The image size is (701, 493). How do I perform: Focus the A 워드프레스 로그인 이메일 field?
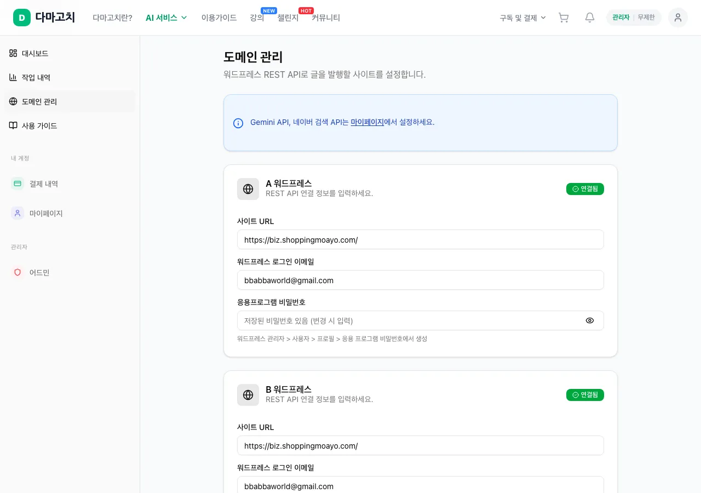coord(421,280)
